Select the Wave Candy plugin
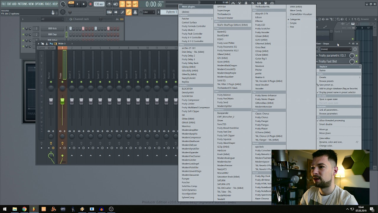The image size is (378, 213). click(296, 10)
